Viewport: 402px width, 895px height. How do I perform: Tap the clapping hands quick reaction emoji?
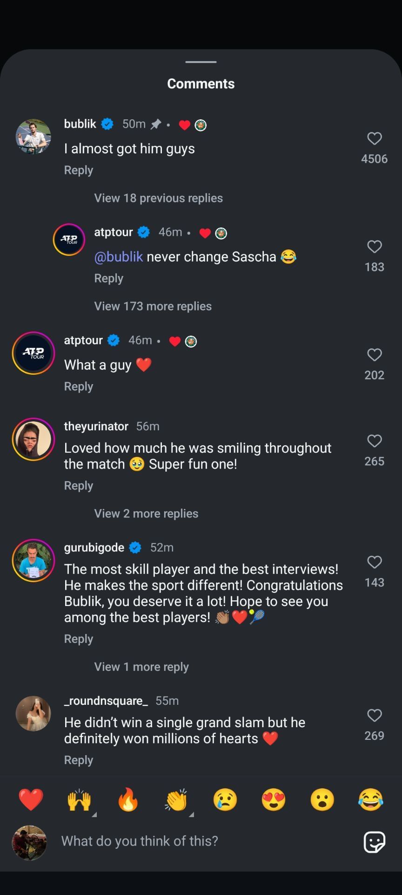point(177,800)
